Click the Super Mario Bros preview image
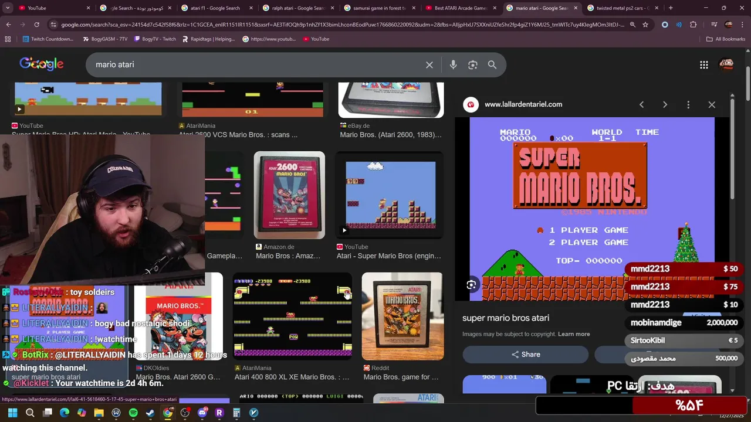 [x=592, y=208]
